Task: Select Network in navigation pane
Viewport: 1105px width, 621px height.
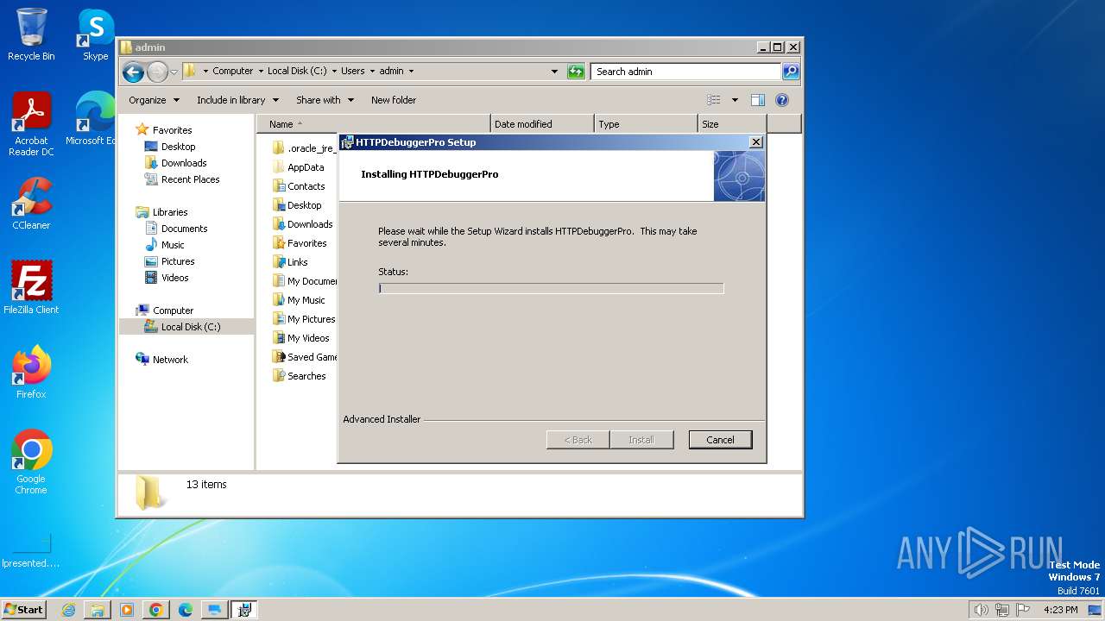Action: [170, 360]
